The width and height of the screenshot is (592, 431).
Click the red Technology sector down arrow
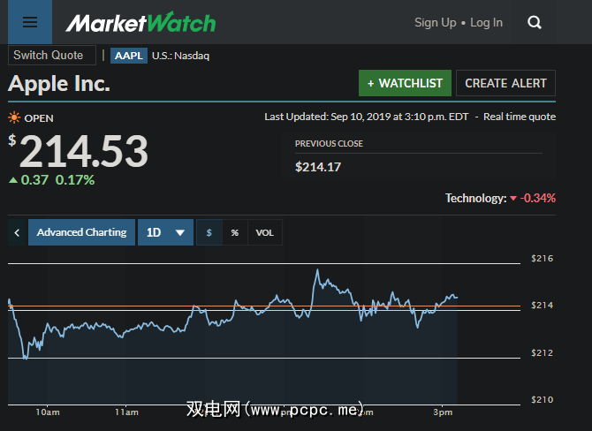click(513, 199)
